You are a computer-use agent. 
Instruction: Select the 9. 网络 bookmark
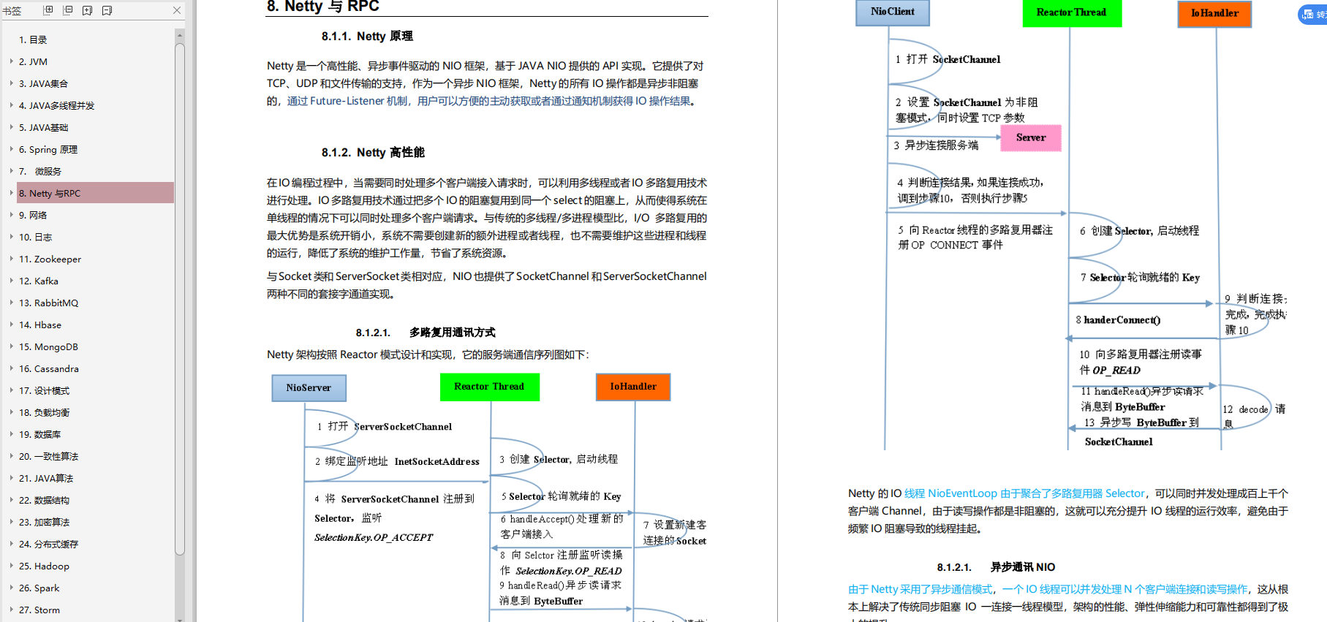33,215
